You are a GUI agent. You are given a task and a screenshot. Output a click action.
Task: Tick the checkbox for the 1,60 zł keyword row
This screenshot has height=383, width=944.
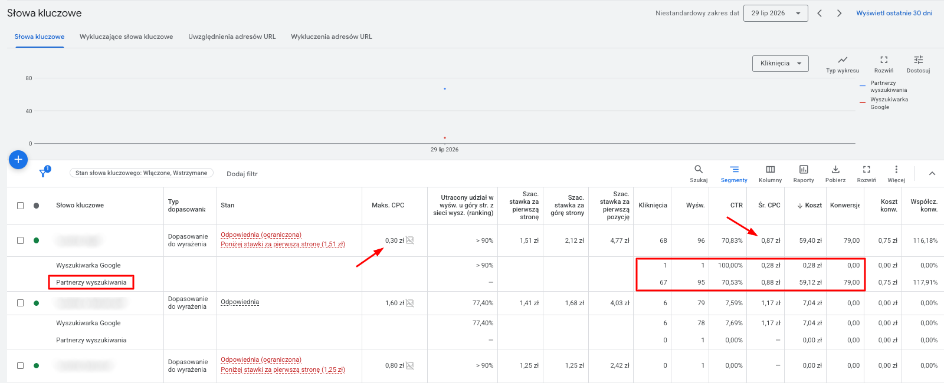point(21,303)
